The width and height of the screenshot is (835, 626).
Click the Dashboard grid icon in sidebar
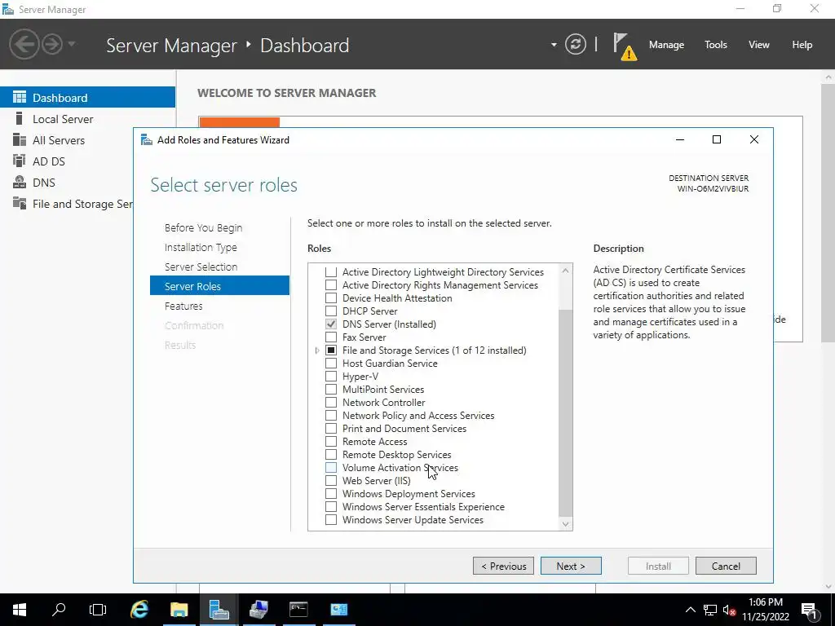(20, 98)
